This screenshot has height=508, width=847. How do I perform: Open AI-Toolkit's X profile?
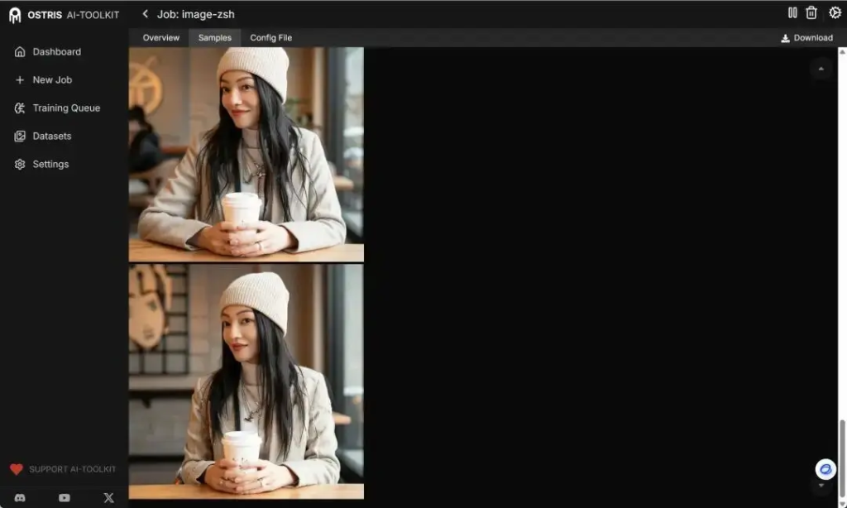click(x=108, y=498)
